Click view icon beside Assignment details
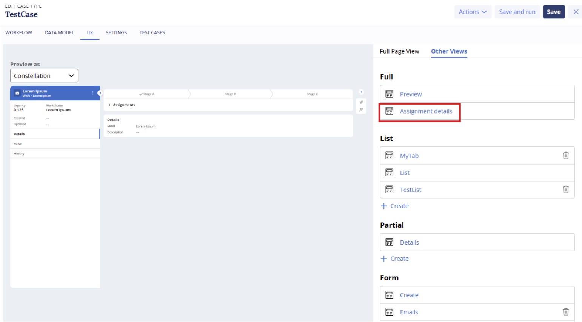The height and width of the screenshot is (322, 582). 389,111
